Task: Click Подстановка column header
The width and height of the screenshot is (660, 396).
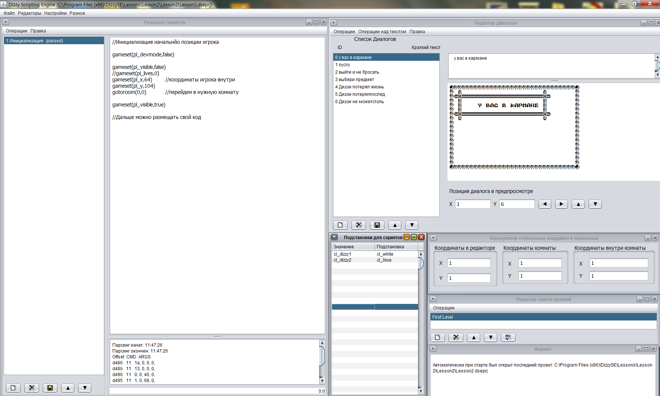Action: click(396, 247)
